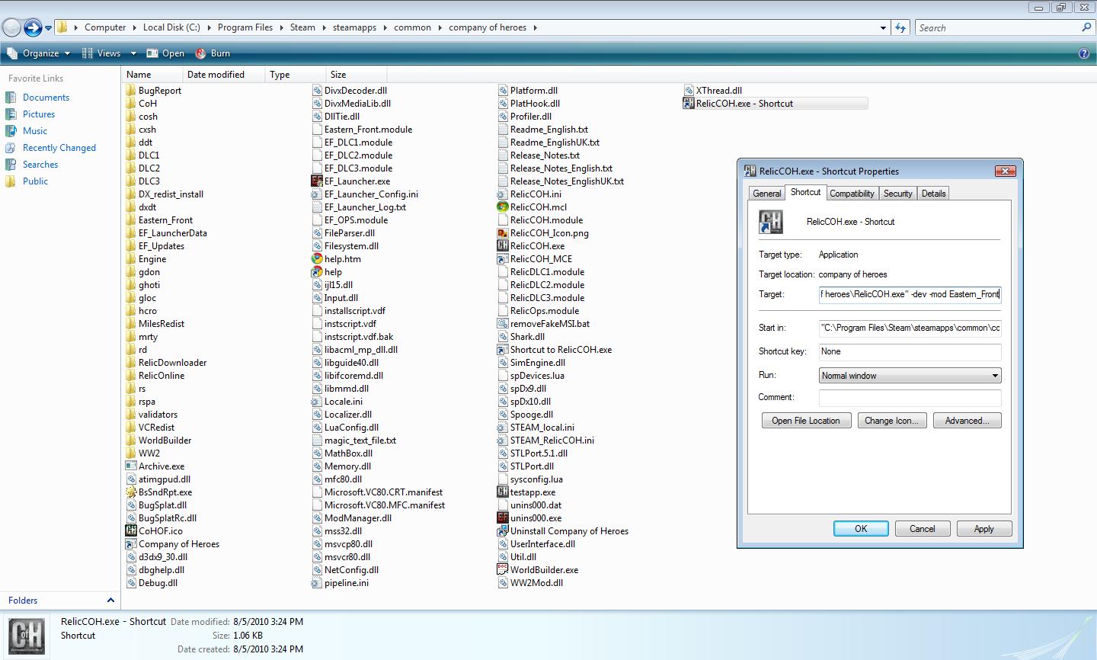Click the Archive.exe icon
This screenshot has width=1097, height=660.
click(x=131, y=466)
